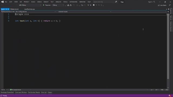Click the return keyword in code
This screenshot has width=173, height=97.
click(x=47, y=21)
